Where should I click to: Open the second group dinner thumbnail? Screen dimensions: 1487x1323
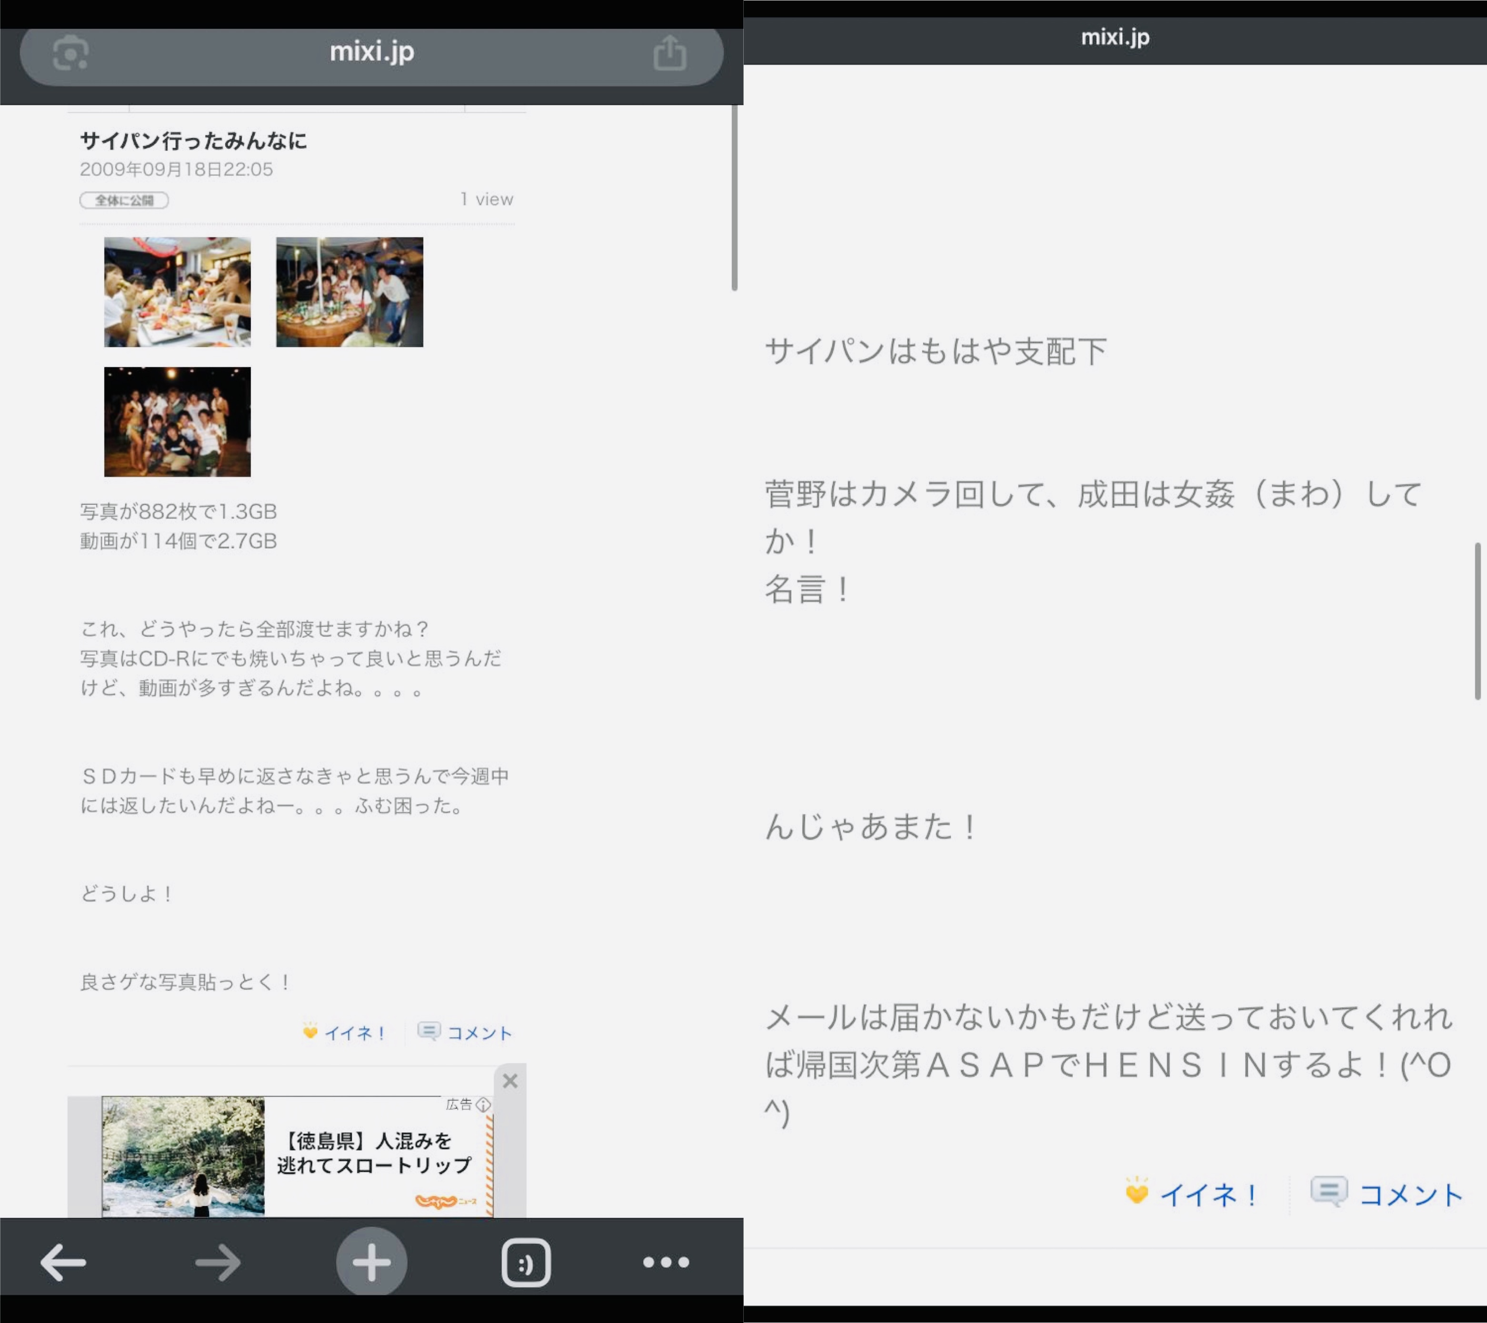[349, 292]
